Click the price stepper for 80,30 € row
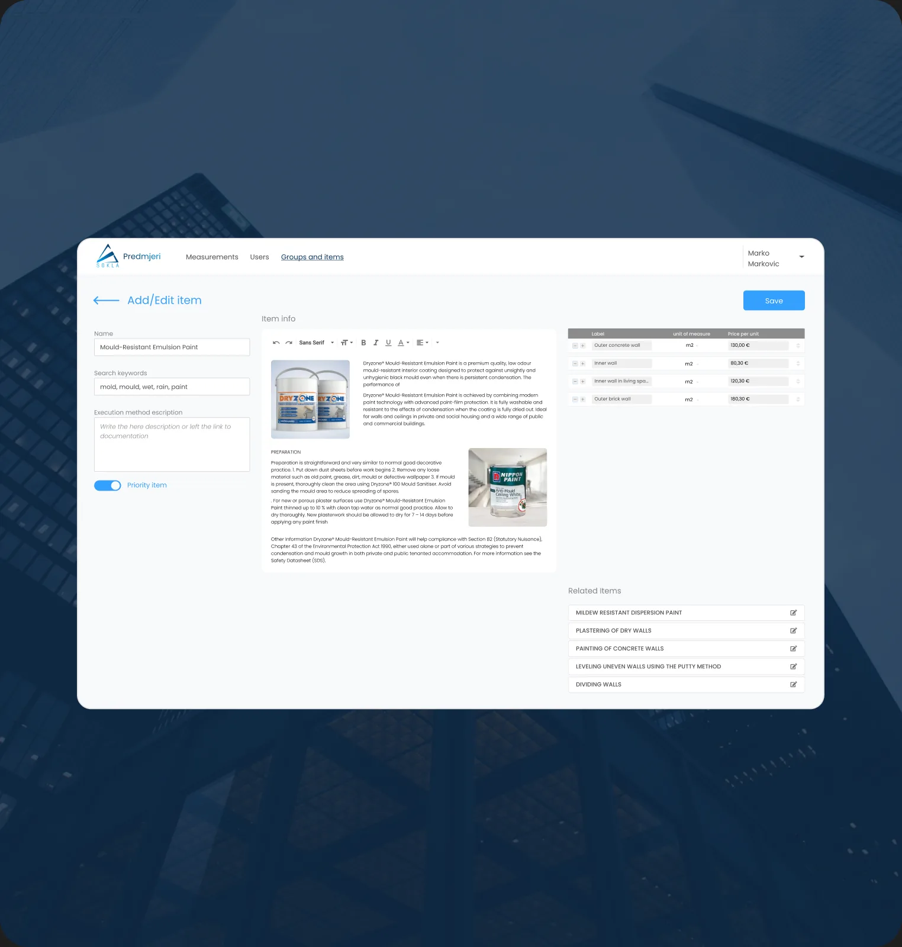902x947 pixels. click(x=798, y=363)
